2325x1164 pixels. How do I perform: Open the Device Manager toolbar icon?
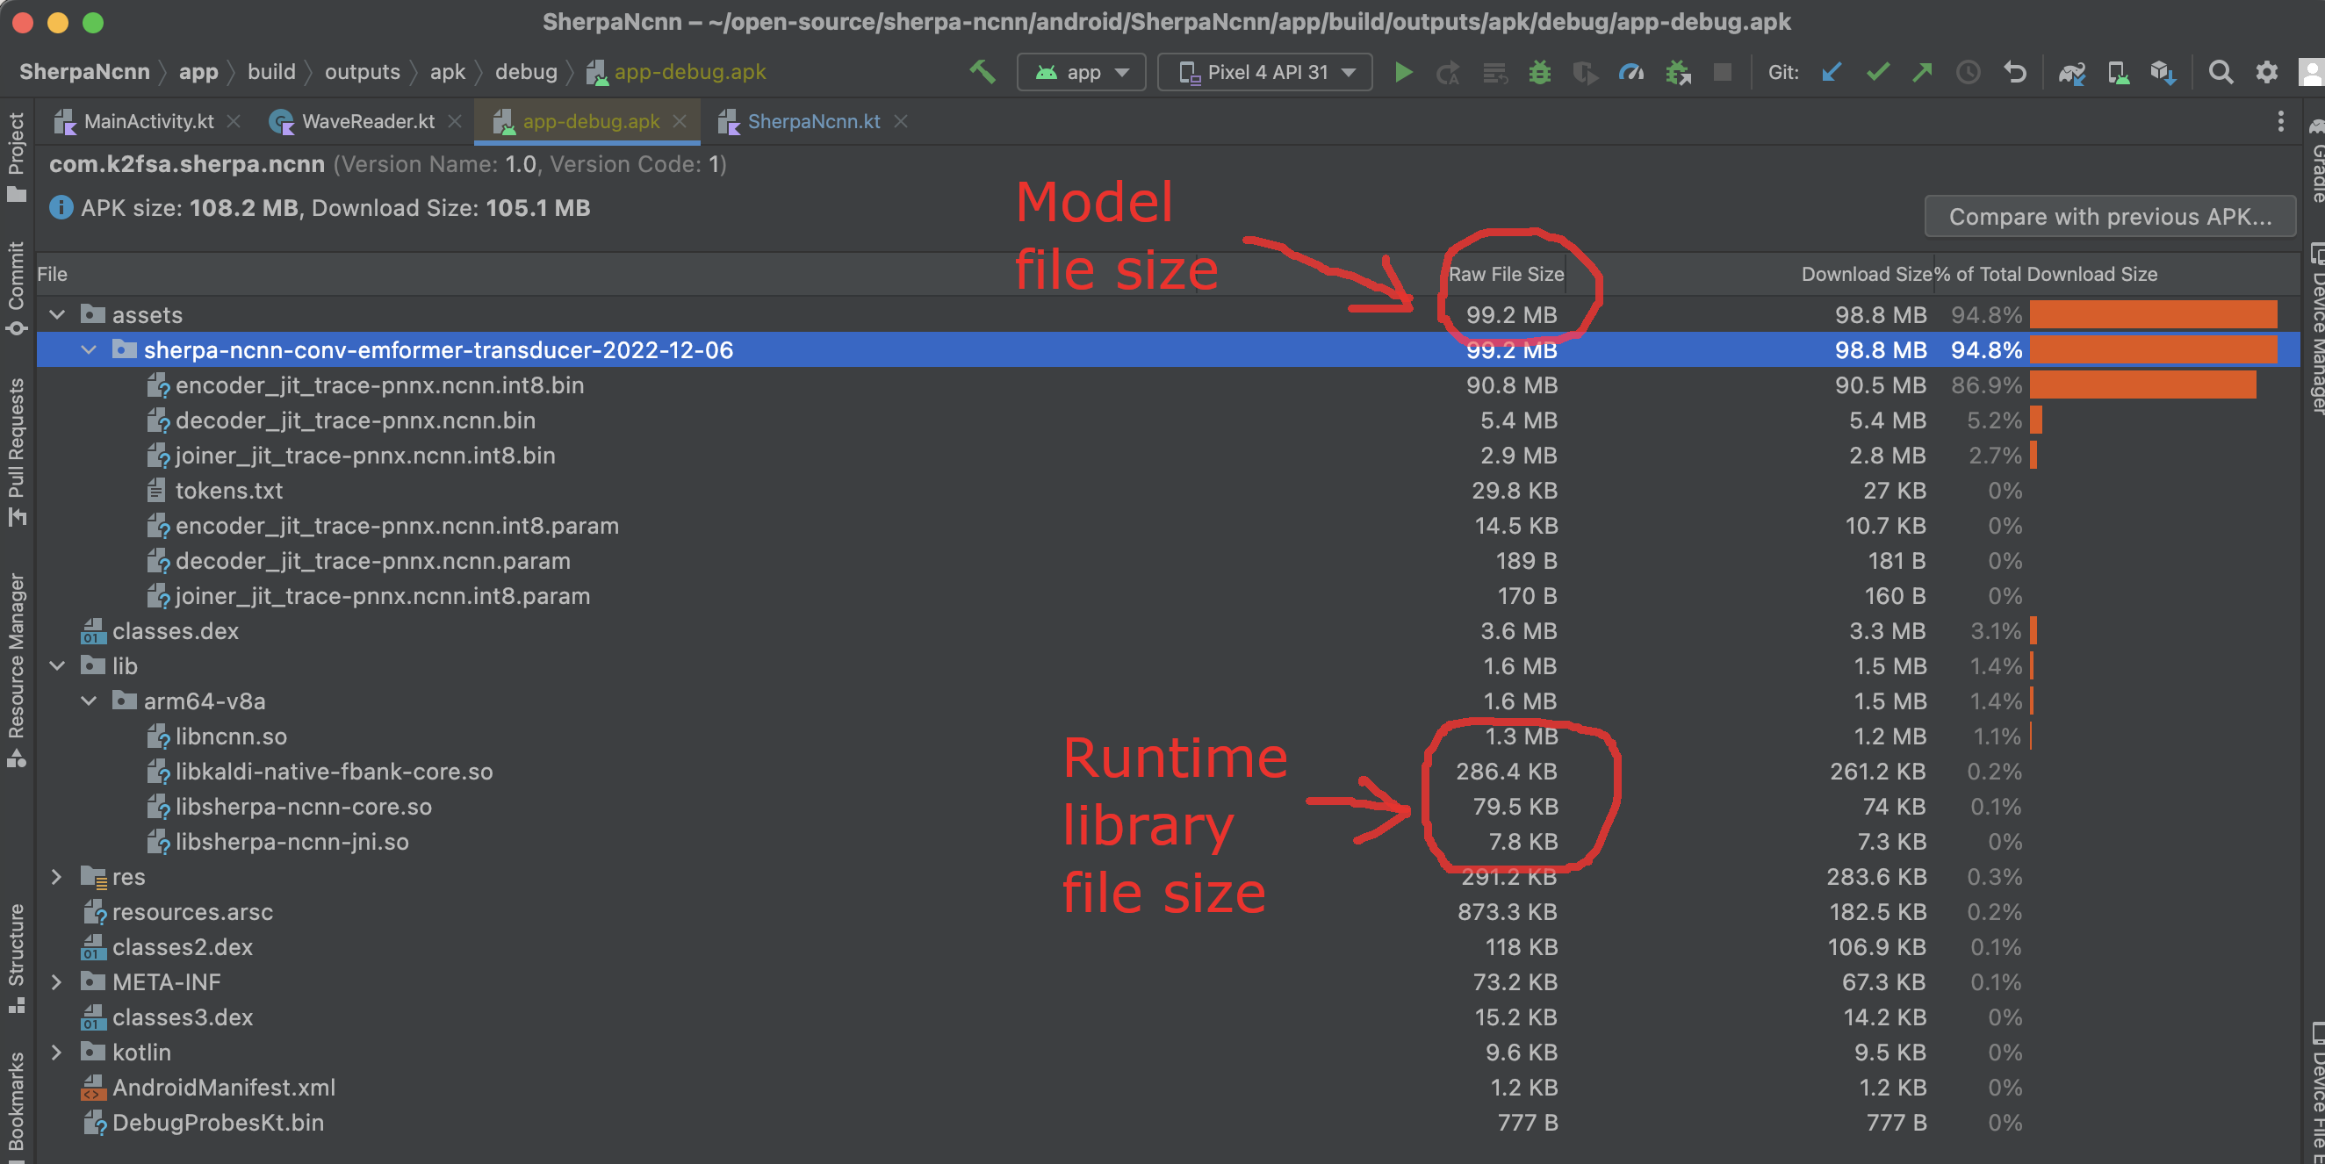pyautogui.click(x=2118, y=72)
